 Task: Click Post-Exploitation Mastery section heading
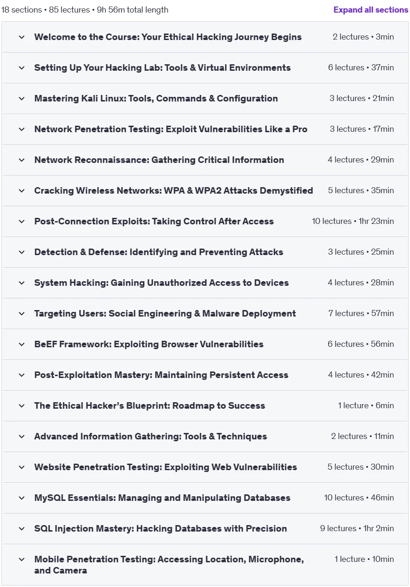coord(161,375)
